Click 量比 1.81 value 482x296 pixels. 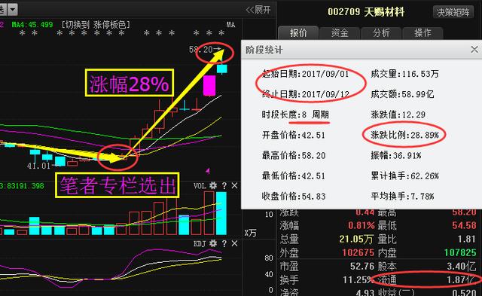[x=467, y=240]
